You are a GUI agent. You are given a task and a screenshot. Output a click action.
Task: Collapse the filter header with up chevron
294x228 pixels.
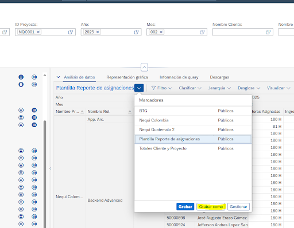[144, 68]
